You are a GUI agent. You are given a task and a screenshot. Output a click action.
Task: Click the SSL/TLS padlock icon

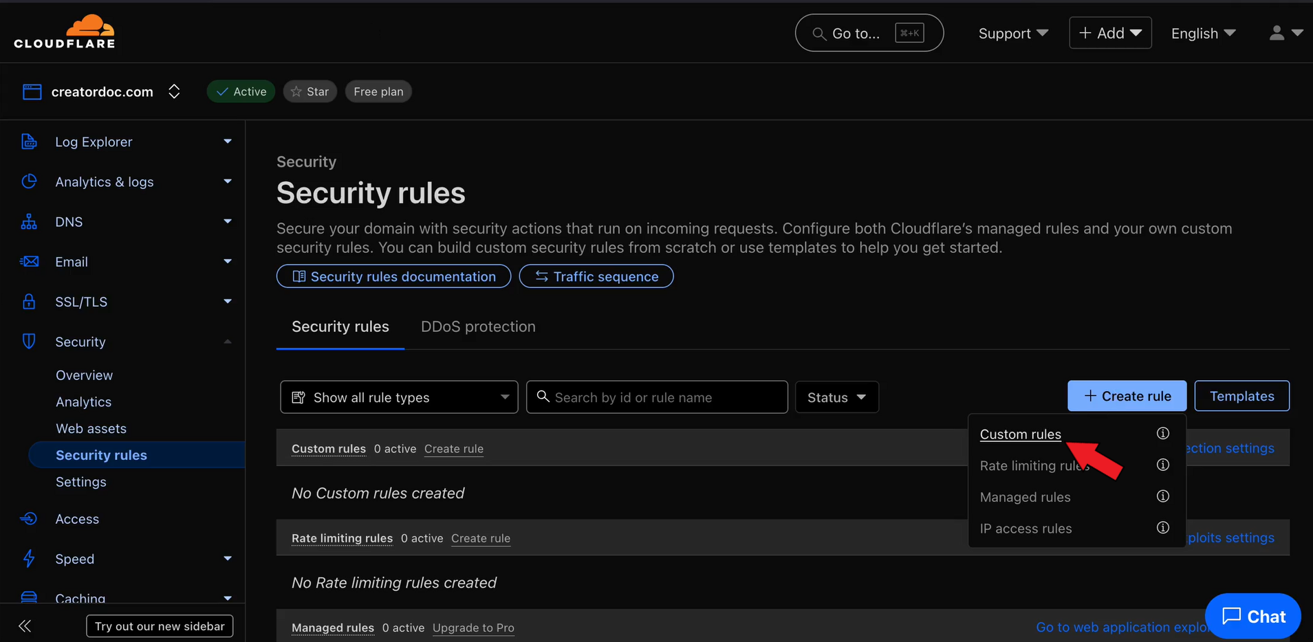[x=29, y=302]
